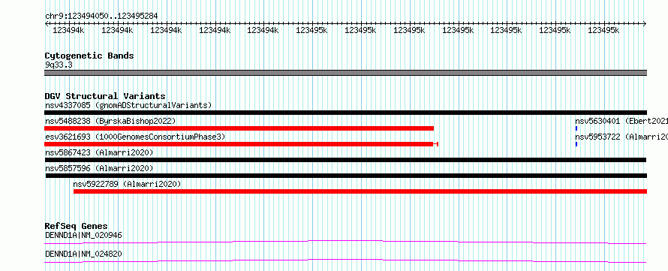
Task: Click the first 123495k ruler tick label
Action: 311,30
